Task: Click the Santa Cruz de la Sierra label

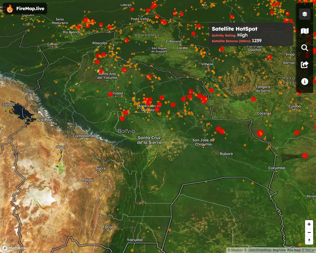Action: pyautogui.click(x=149, y=140)
